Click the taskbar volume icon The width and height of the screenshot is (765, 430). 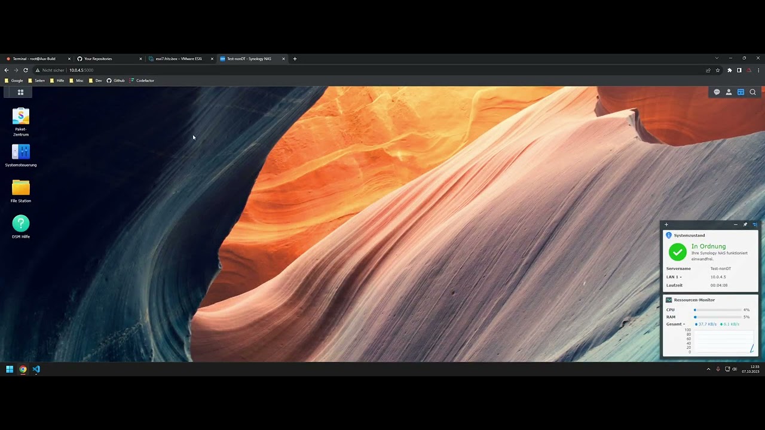(x=735, y=369)
